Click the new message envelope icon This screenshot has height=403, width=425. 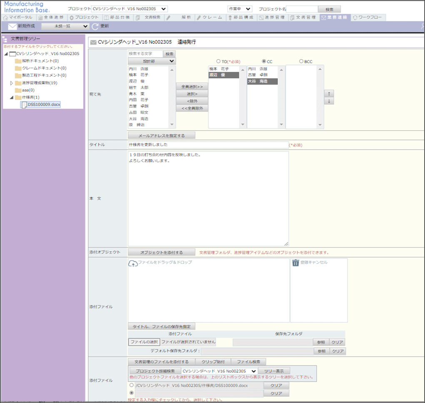point(12,26)
